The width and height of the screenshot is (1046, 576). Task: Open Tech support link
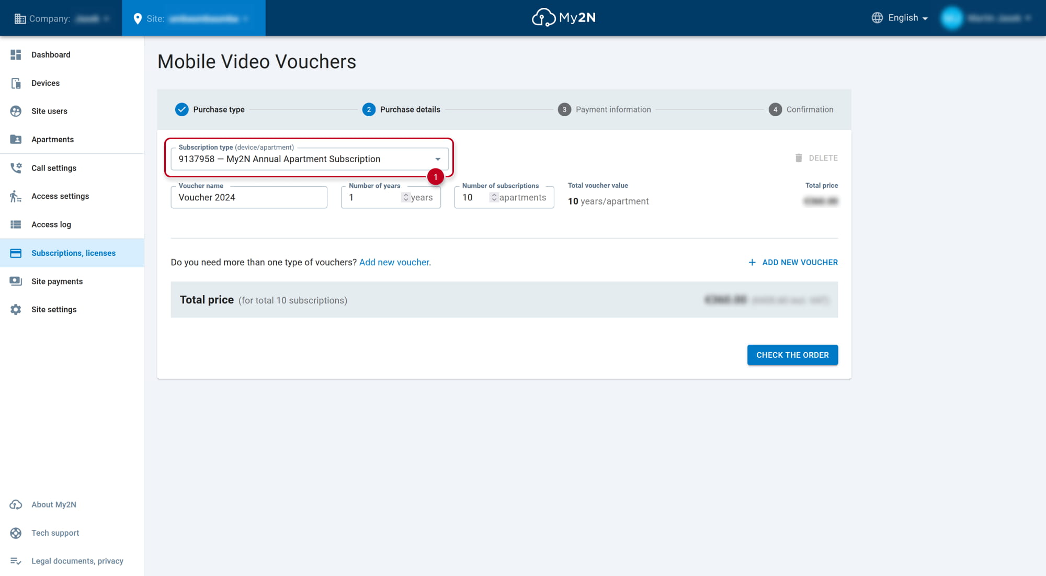coord(55,533)
